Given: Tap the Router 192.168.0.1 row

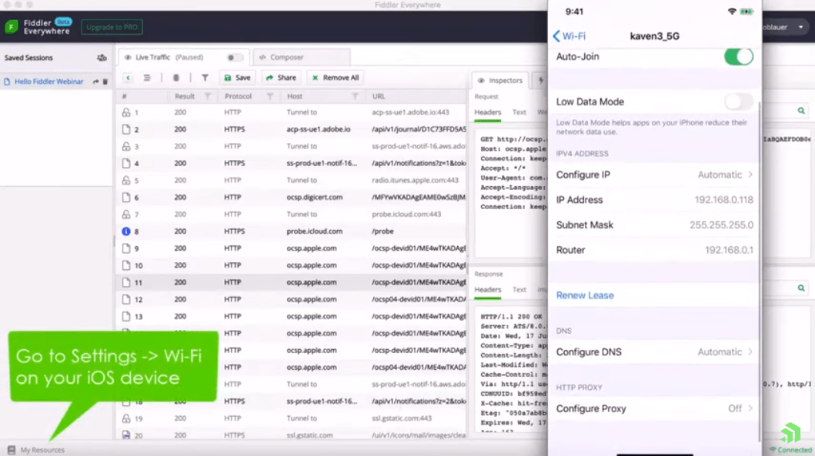Looking at the screenshot, I should 654,250.
